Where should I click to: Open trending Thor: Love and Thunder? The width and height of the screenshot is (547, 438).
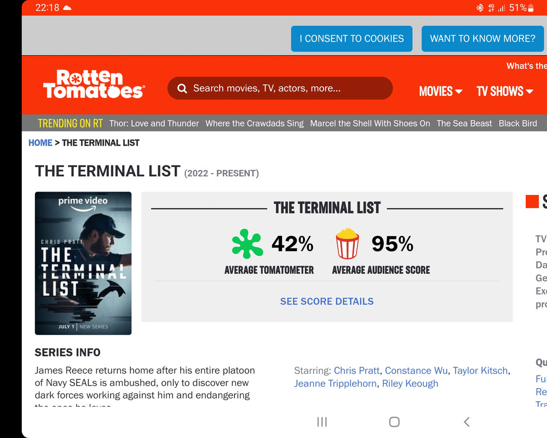pos(154,123)
